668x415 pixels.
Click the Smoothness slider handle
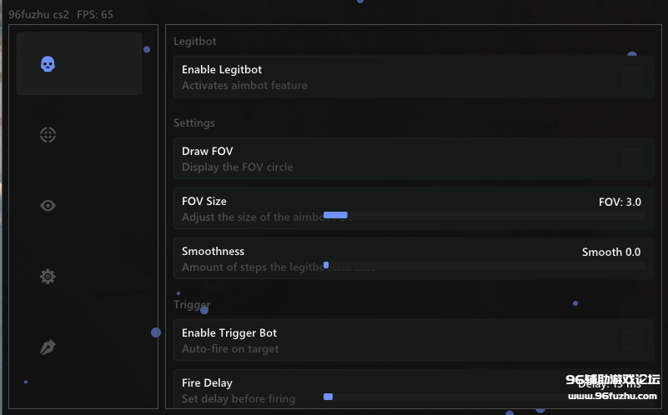pos(326,265)
